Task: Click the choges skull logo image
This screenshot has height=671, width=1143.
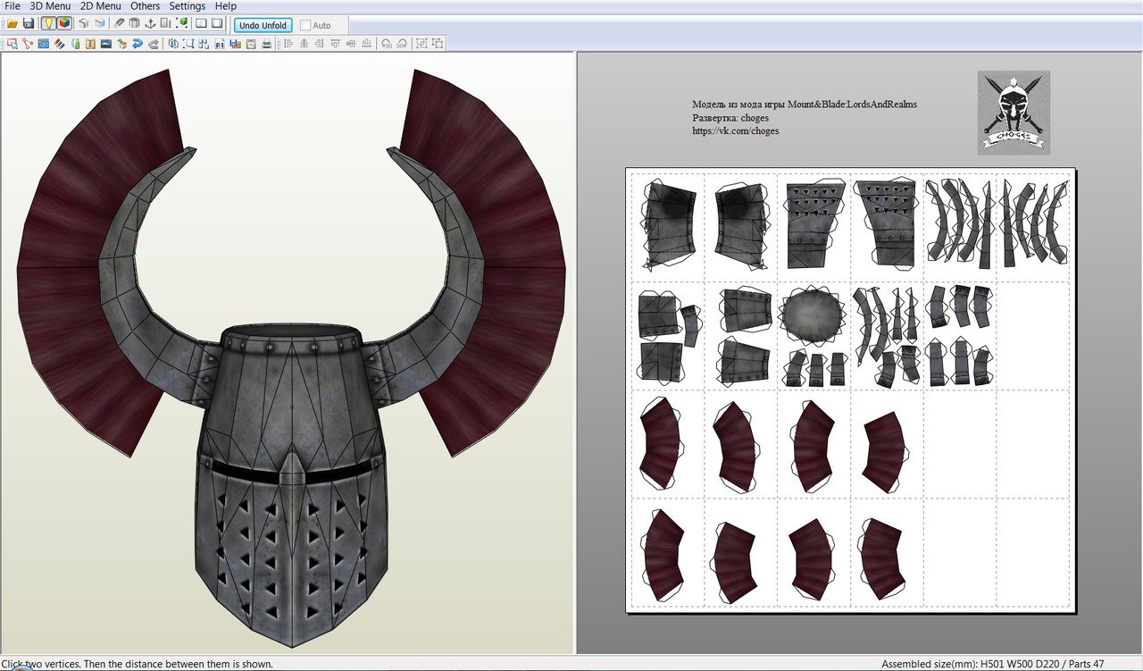Action: tap(1014, 113)
